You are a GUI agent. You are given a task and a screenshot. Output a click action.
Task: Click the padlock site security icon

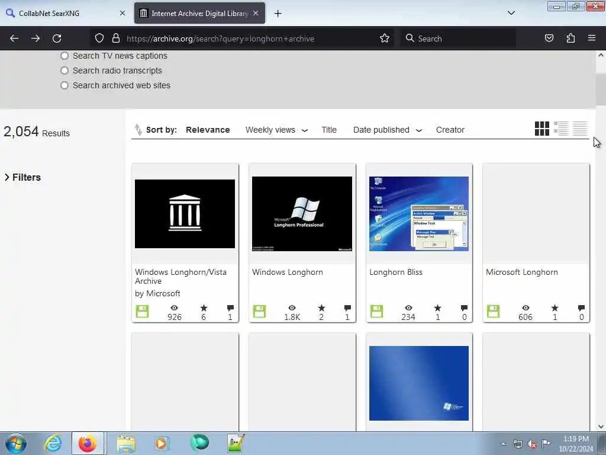click(115, 38)
